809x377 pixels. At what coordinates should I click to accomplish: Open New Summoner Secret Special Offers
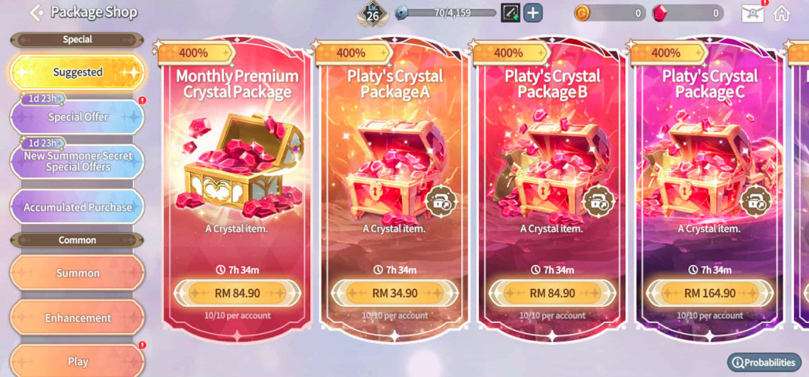pos(77,162)
